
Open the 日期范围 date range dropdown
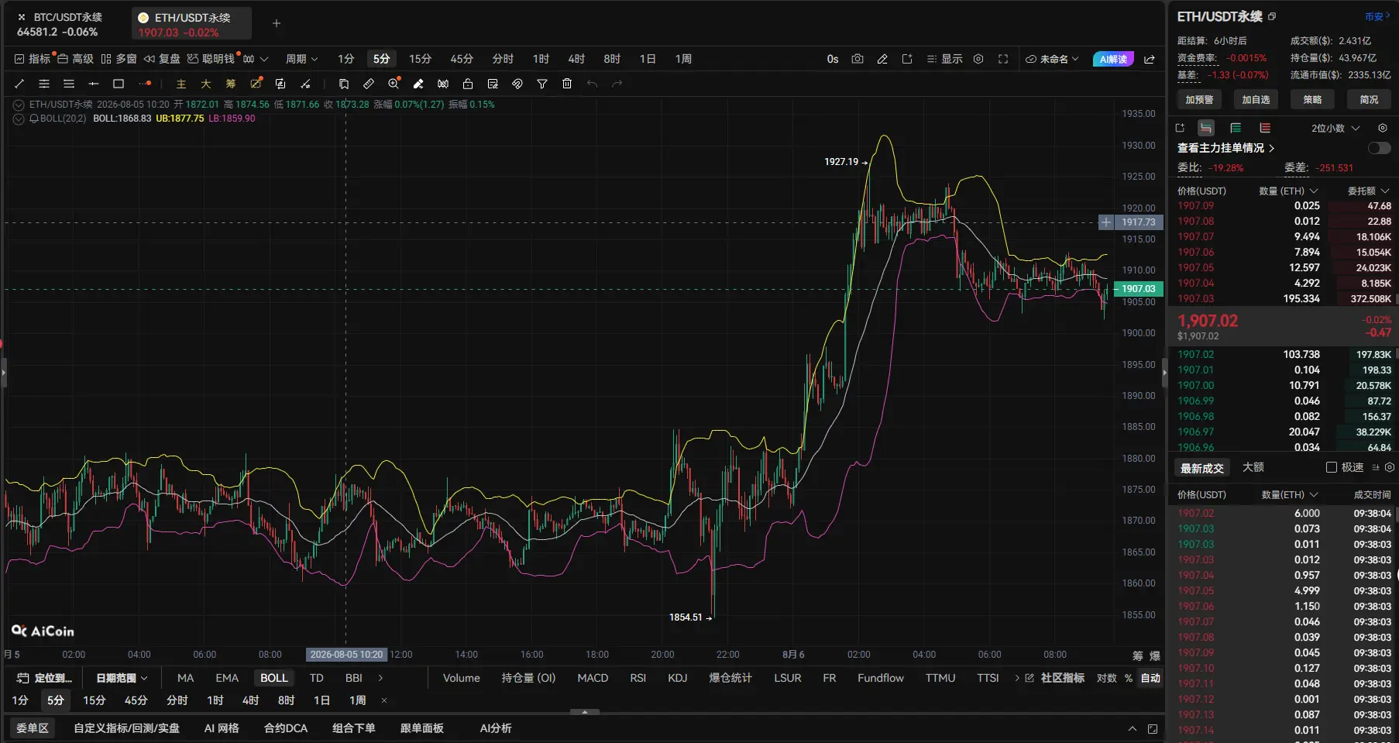(x=122, y=678)
